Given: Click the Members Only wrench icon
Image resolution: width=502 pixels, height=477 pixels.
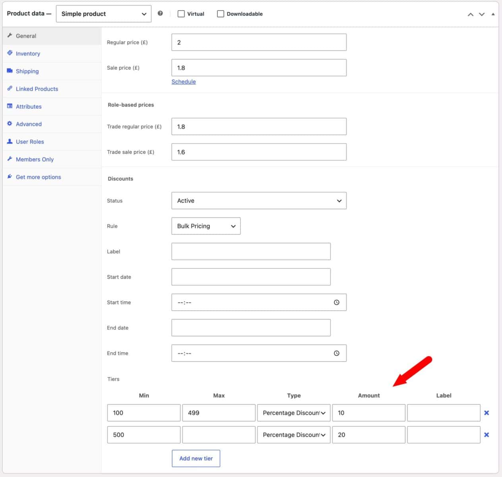Looking at the screenshot, I should [10, 159].
